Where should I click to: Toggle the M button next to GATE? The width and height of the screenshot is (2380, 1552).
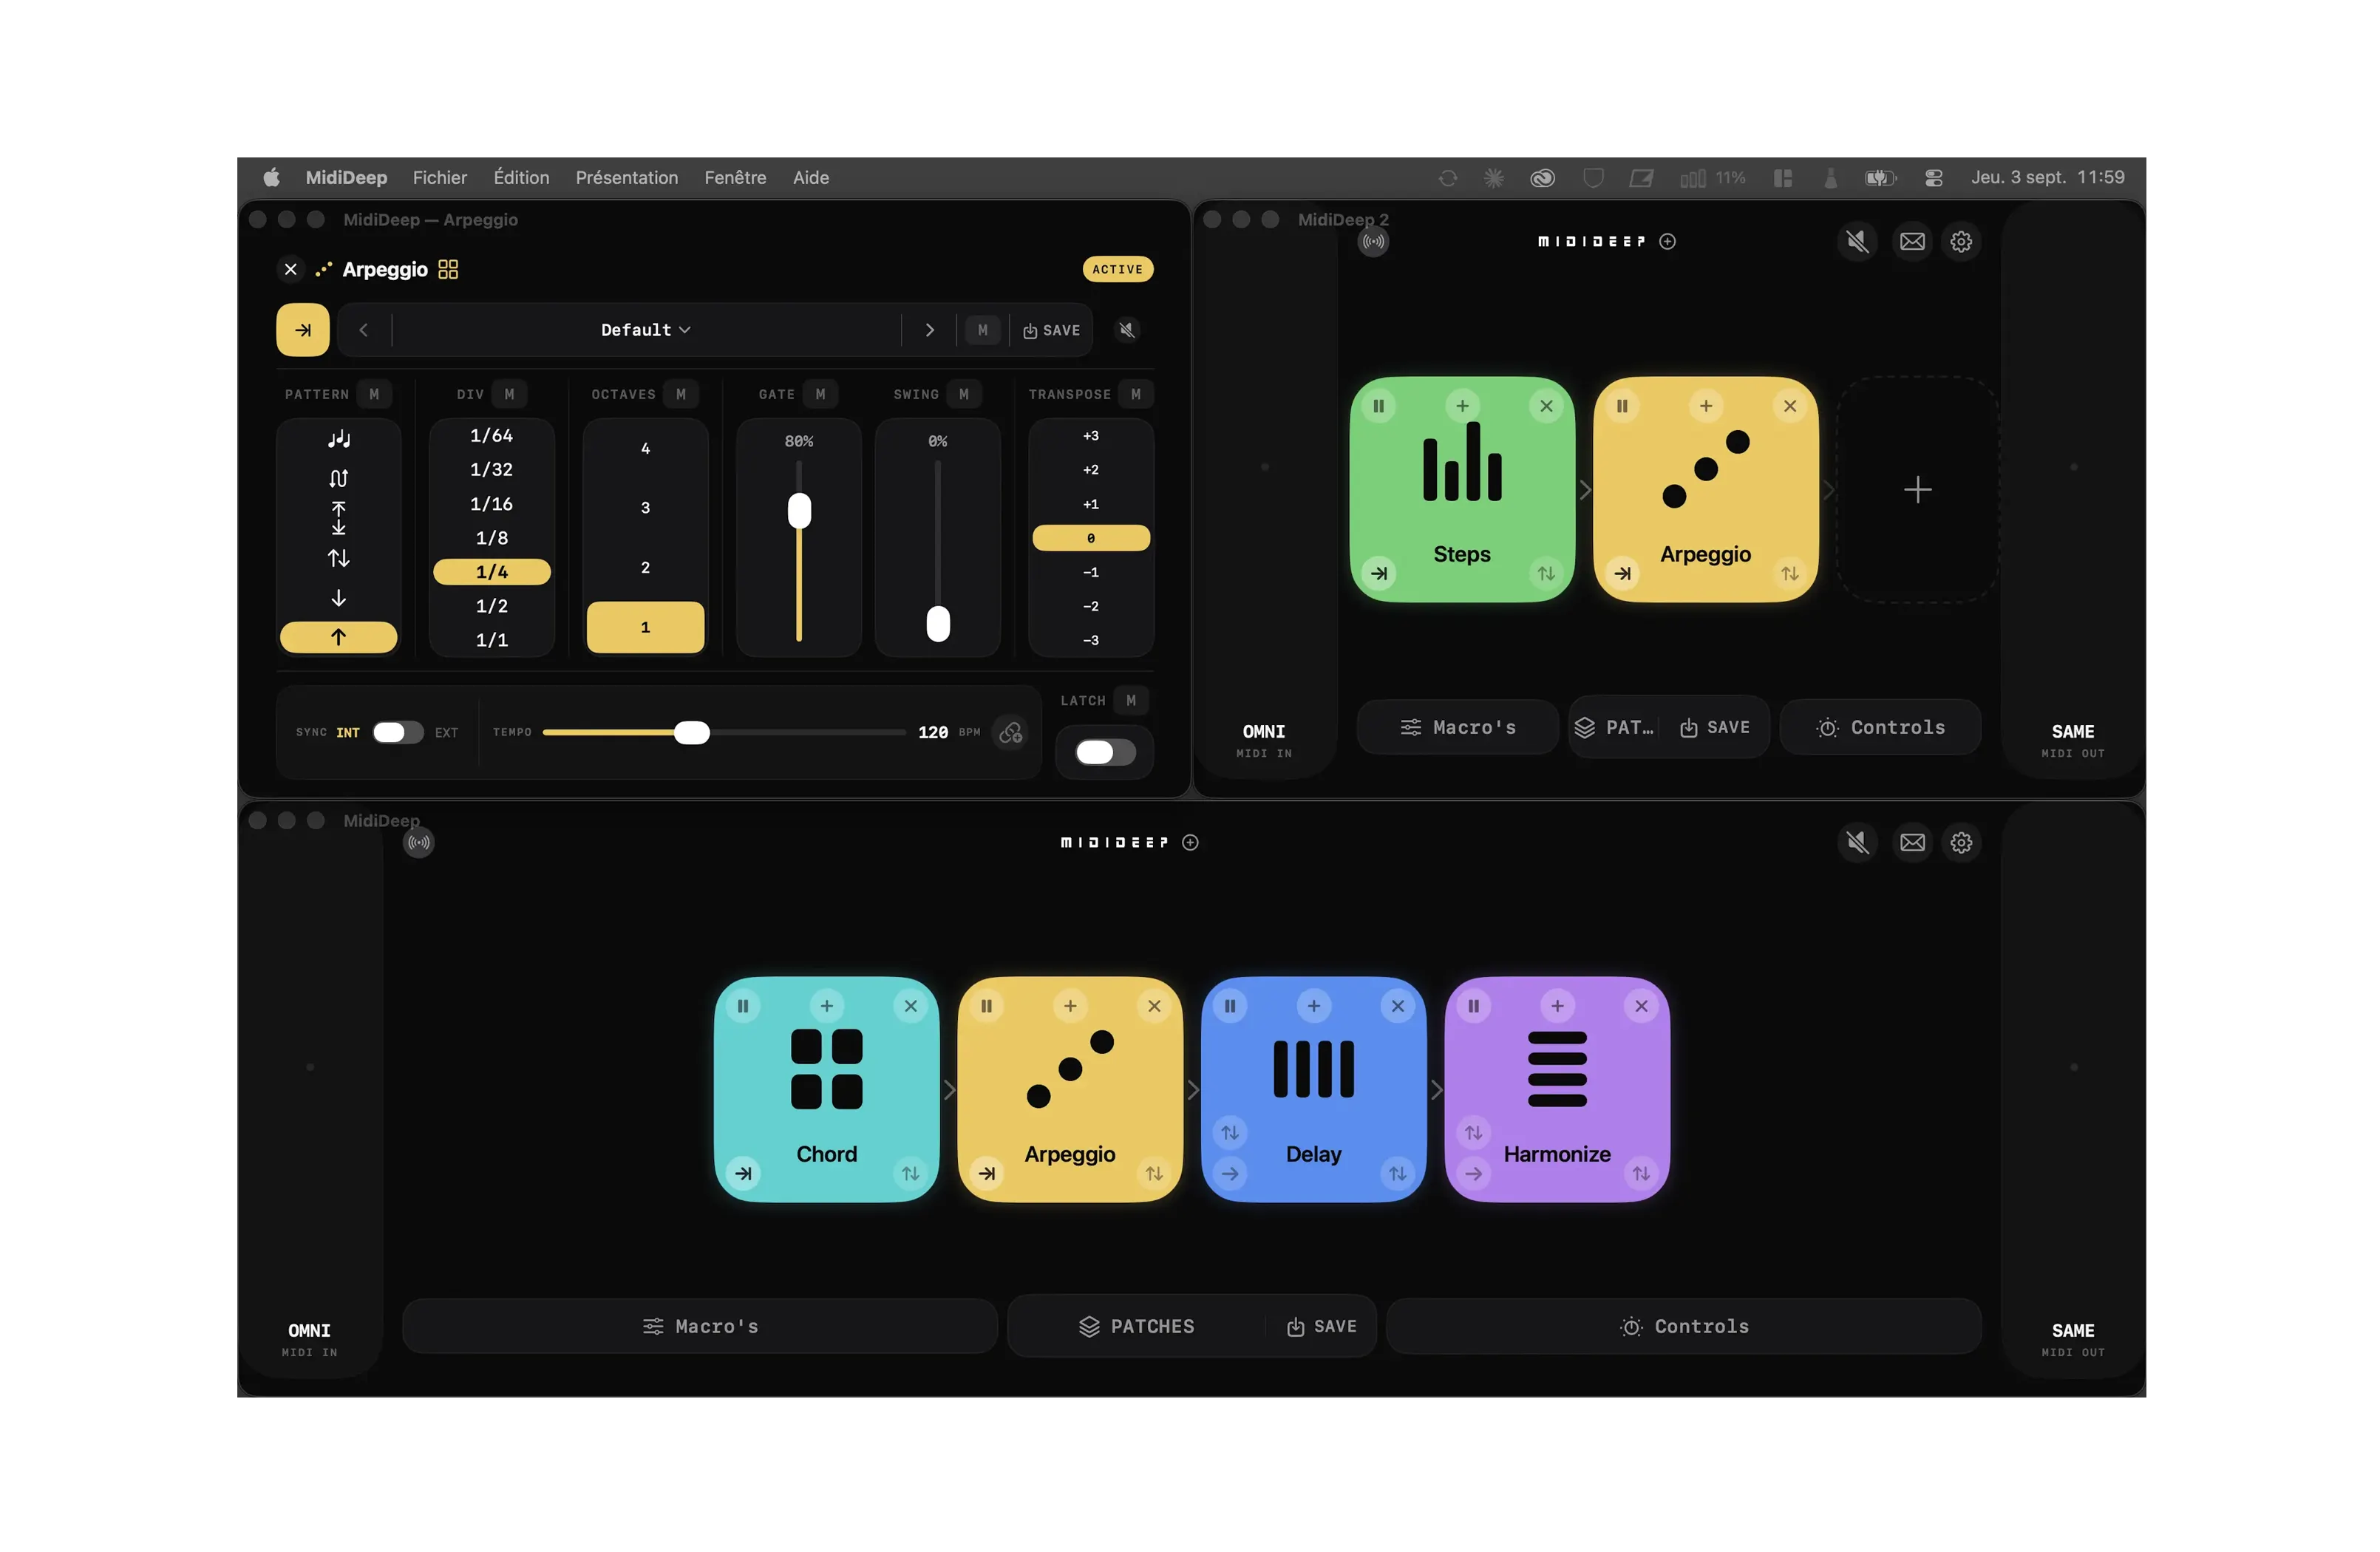tap(820, 395)
